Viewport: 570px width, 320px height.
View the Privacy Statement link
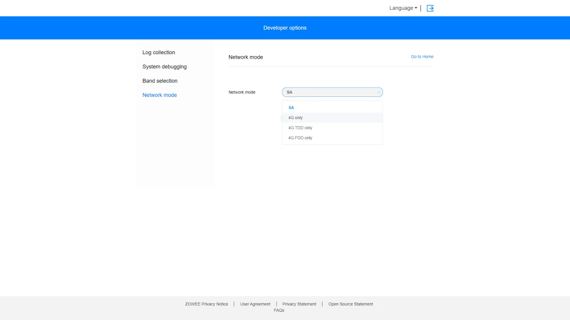click(299, 304)
